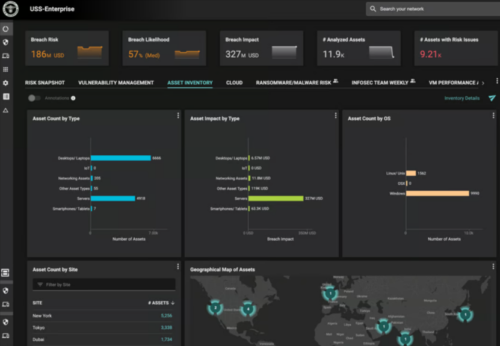Open kebab menu of Asset Count by Type

(178, 116)
